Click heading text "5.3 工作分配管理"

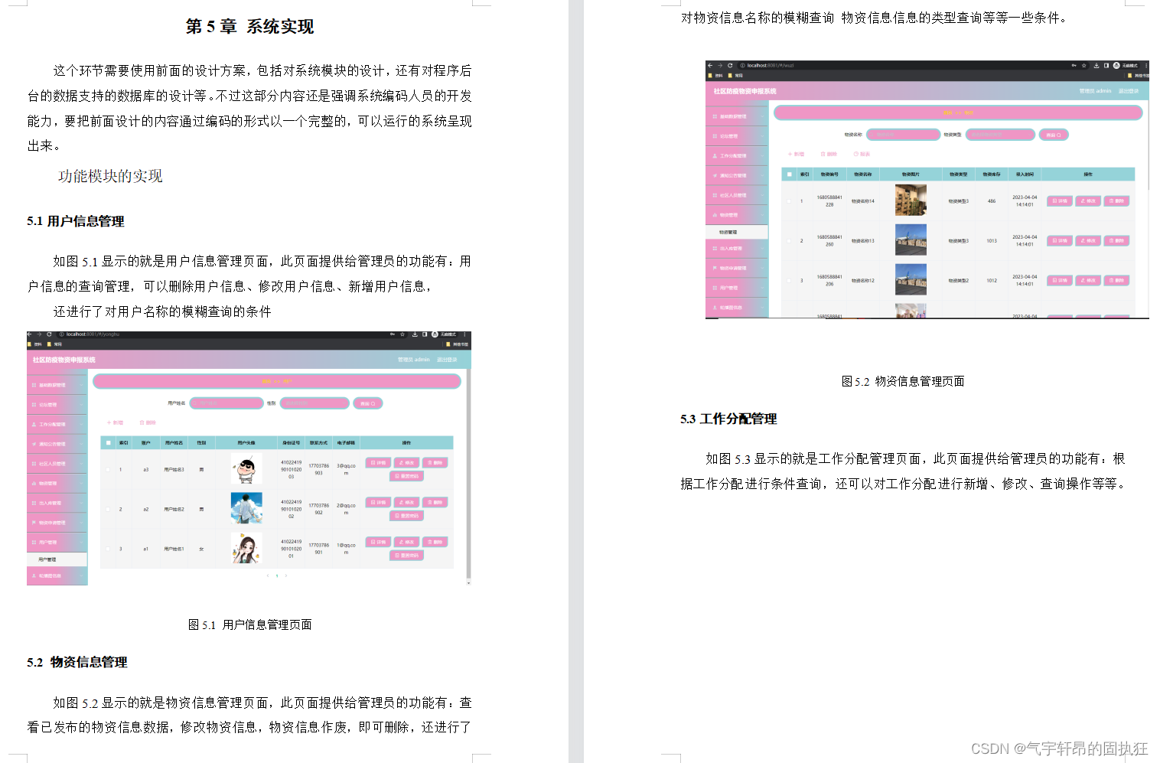pos(728,419)
